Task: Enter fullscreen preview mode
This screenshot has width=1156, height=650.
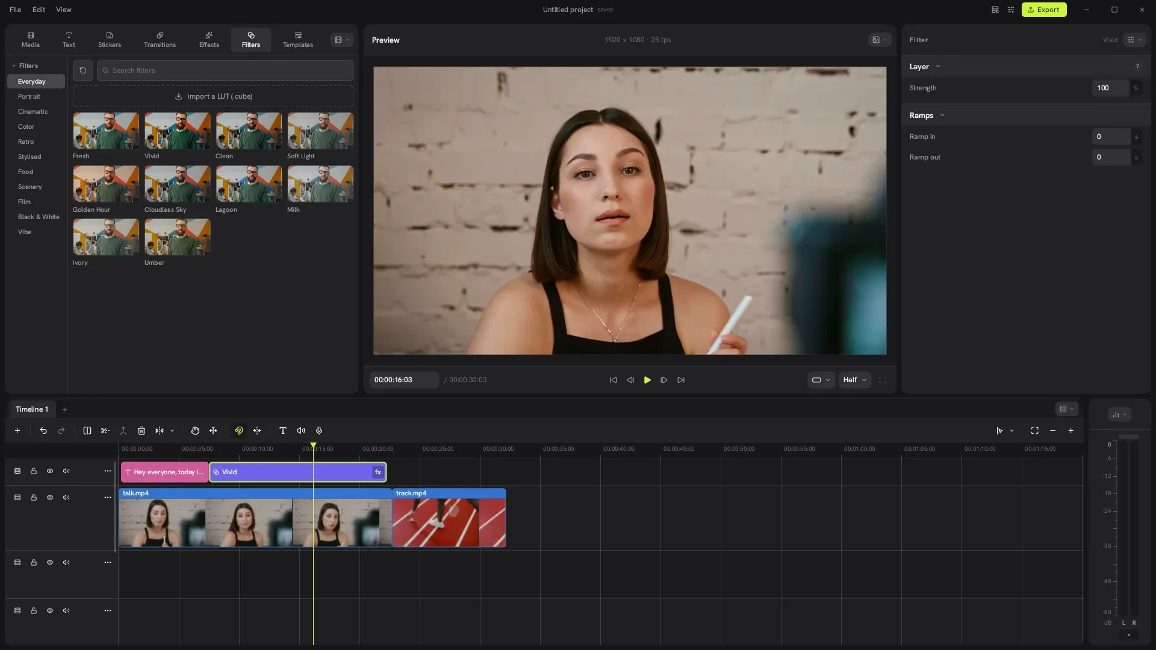Action: pyautogui.click(x=883, y=380)
